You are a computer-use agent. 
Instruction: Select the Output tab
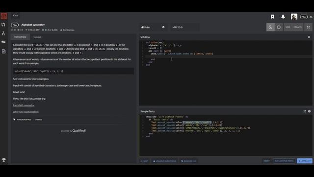pyautogui.click(x=37, y=37)
